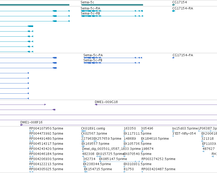Screen dimensions: 217x173
Task: Select the CG17154 gene glyph
Action: [x=174, y=5]
